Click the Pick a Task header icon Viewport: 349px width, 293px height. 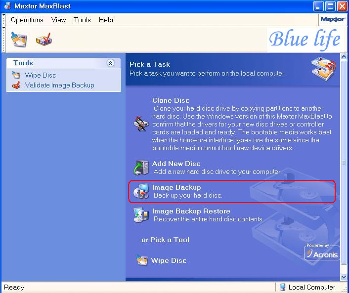(x=324, y=69)
